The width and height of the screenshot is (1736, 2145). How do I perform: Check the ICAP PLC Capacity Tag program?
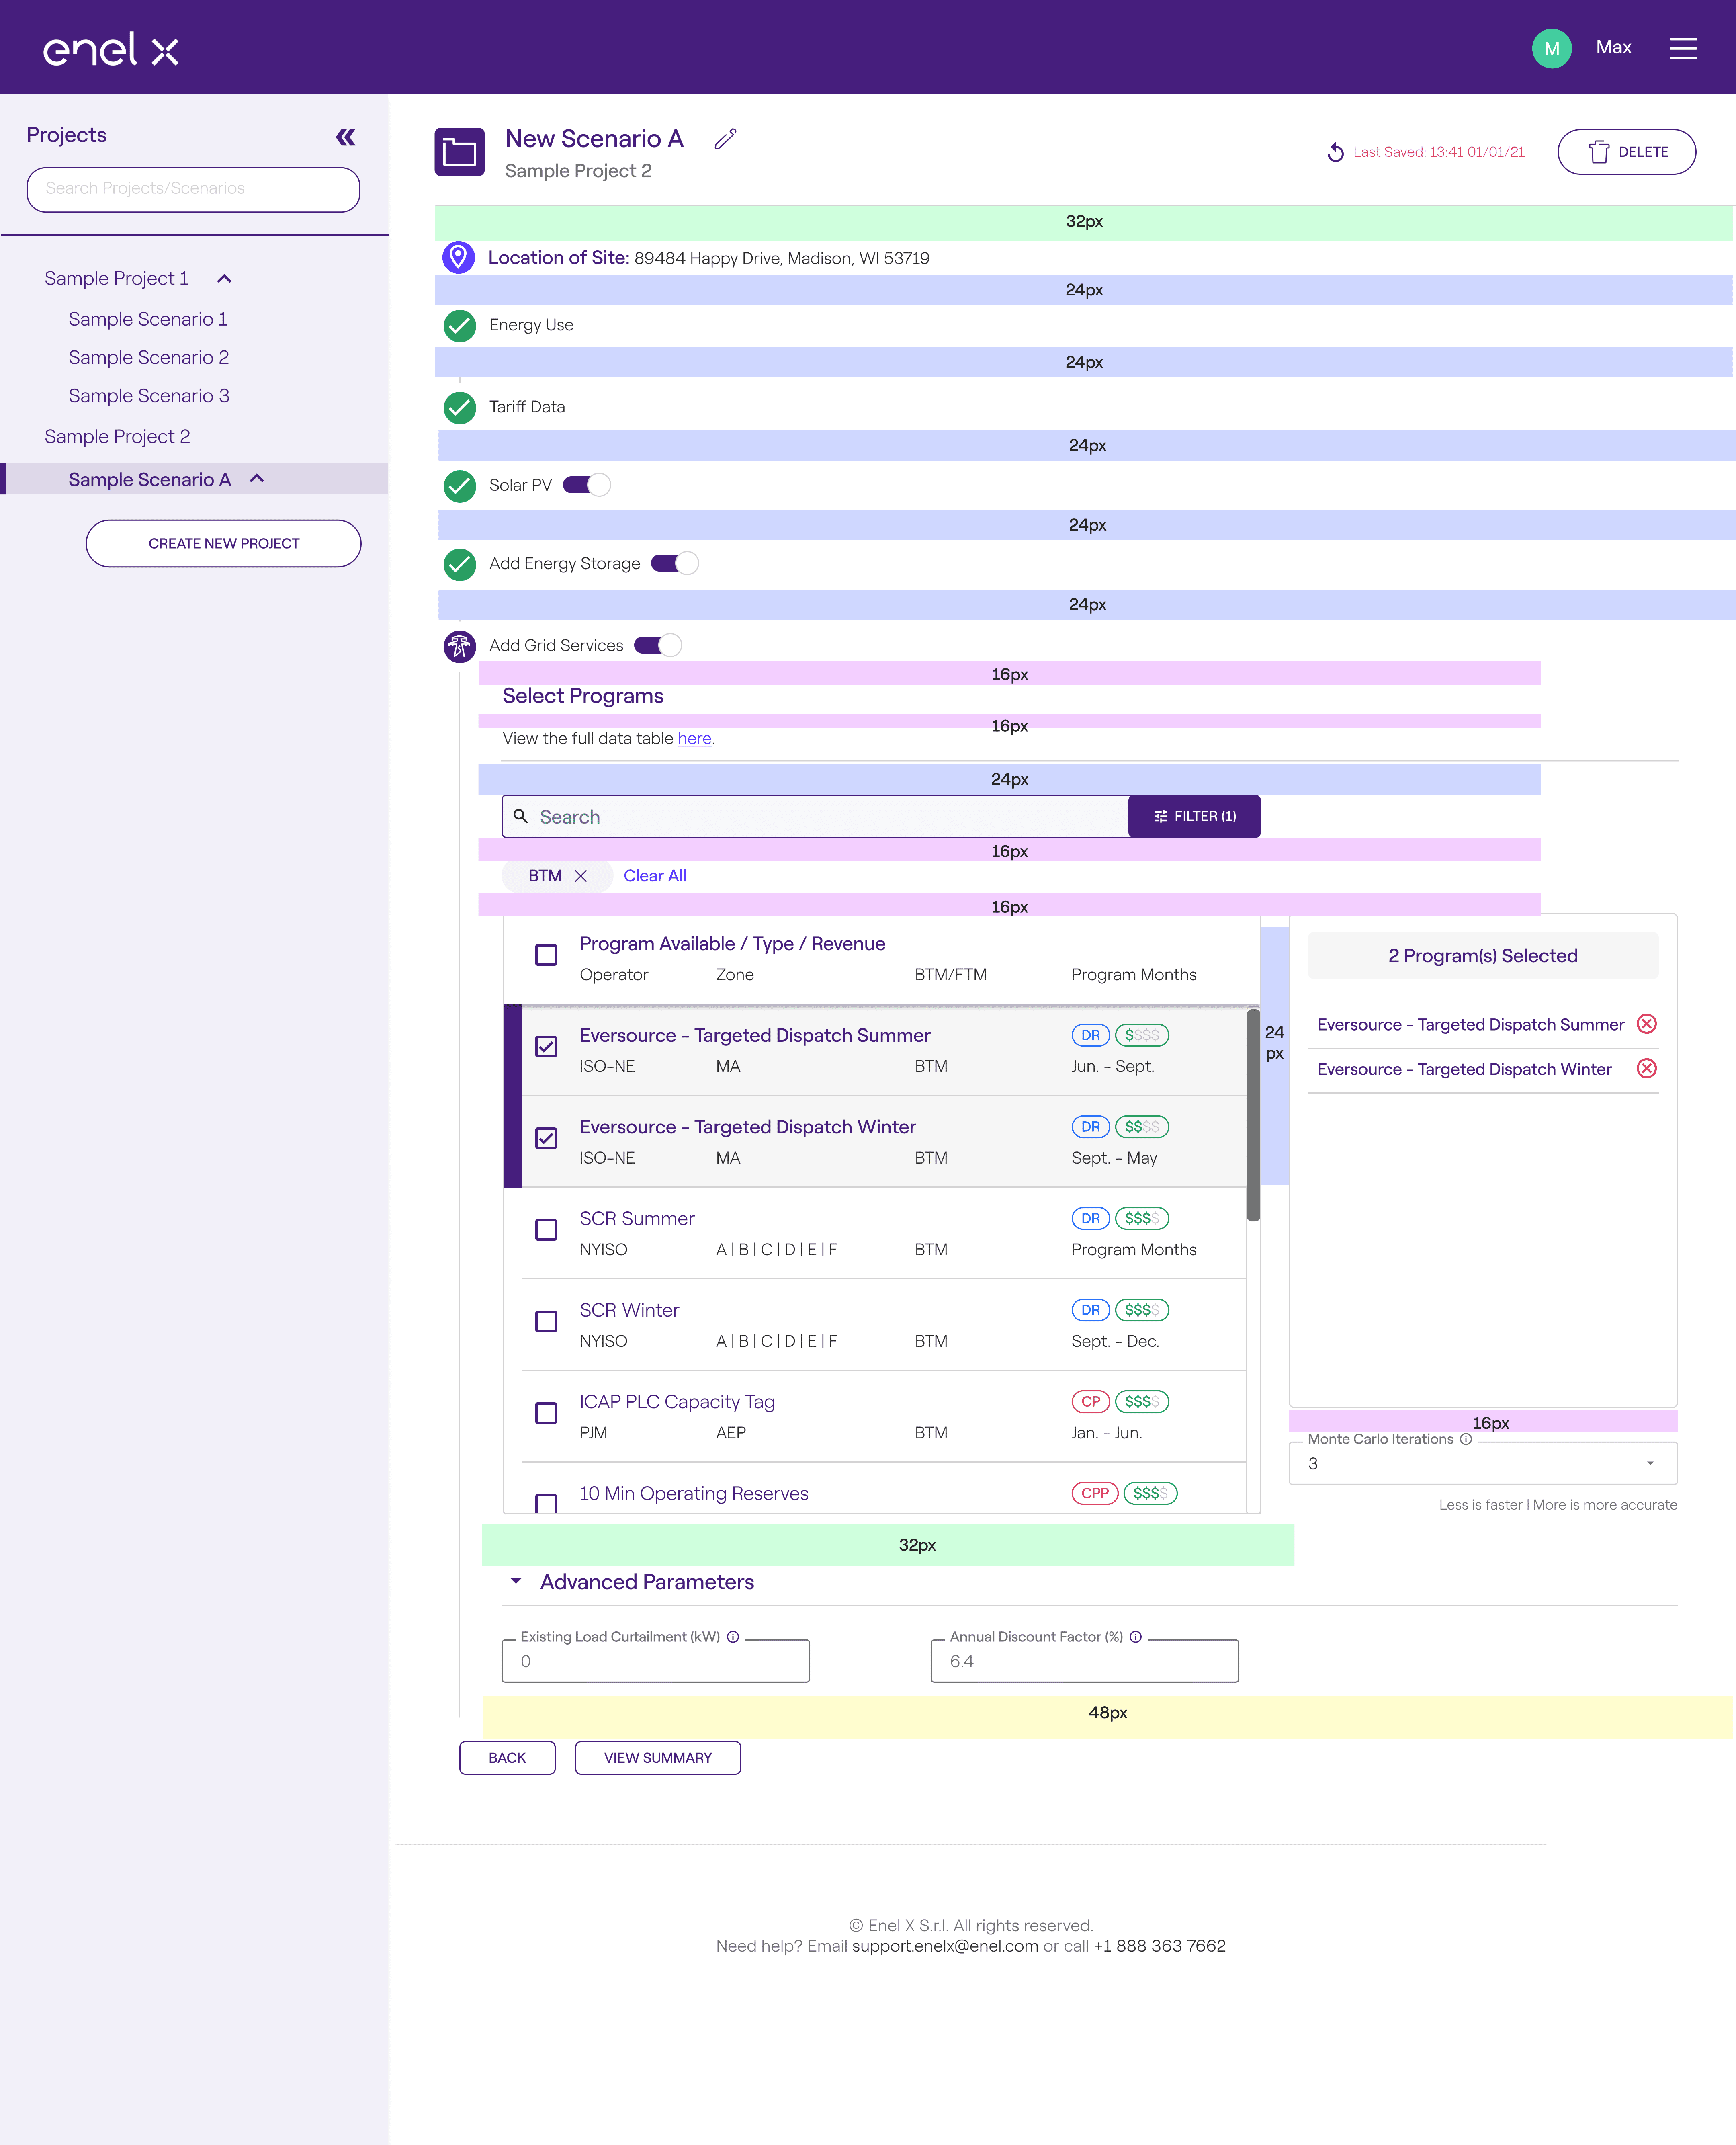[x=546, y=1413]
